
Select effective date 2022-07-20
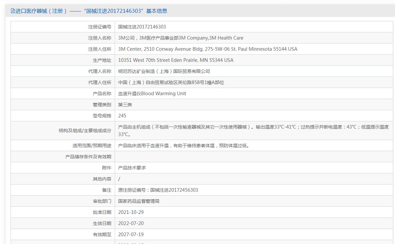[131, 223]
